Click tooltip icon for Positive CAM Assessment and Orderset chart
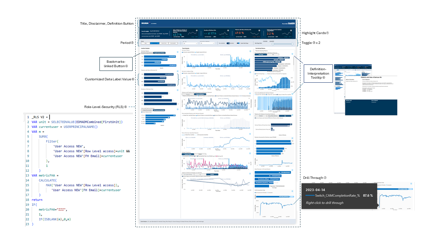The height and width of the screenshot is (243, 433). click(250, 93)
